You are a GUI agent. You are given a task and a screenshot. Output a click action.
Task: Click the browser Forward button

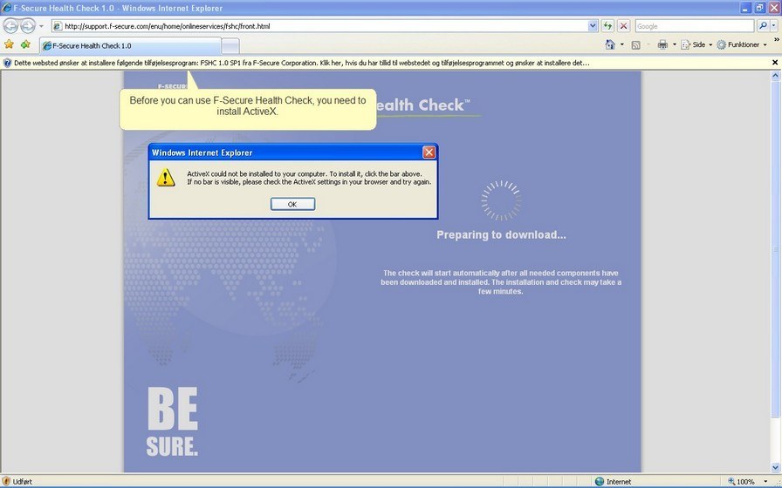pos(28,25)
